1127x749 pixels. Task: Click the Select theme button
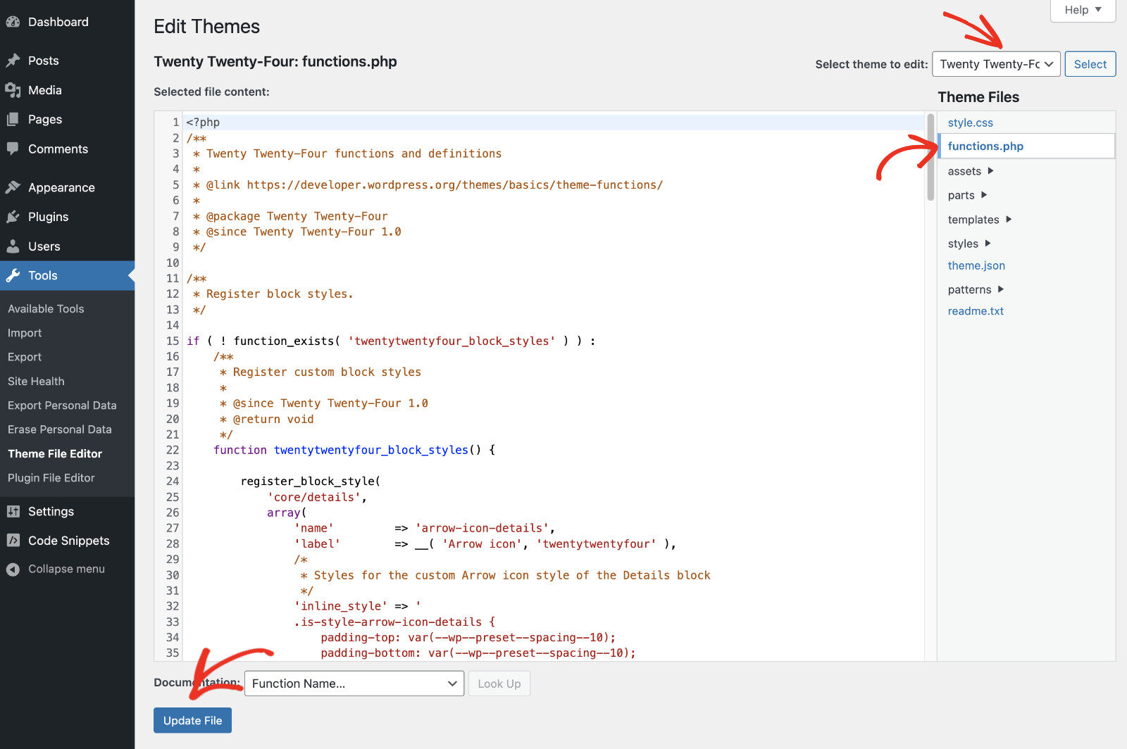pyautogui.click(x=1090, y=64)
